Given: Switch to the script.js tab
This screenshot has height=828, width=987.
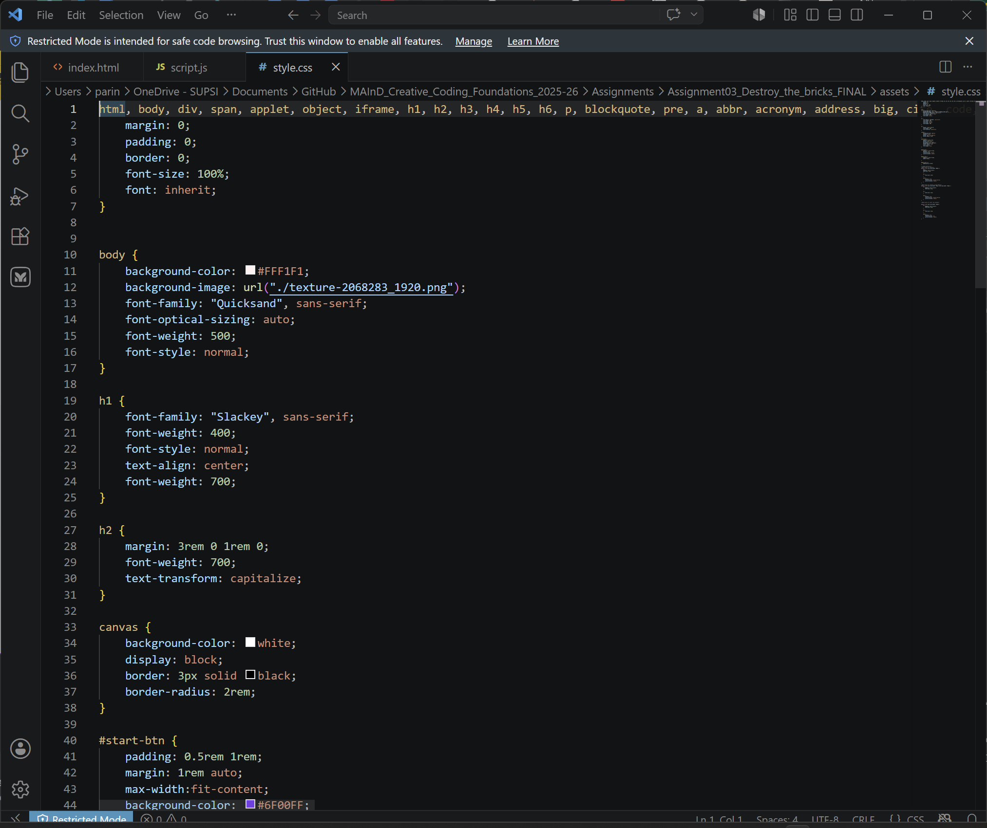Looking at the screenshot, I should [195, 67].
